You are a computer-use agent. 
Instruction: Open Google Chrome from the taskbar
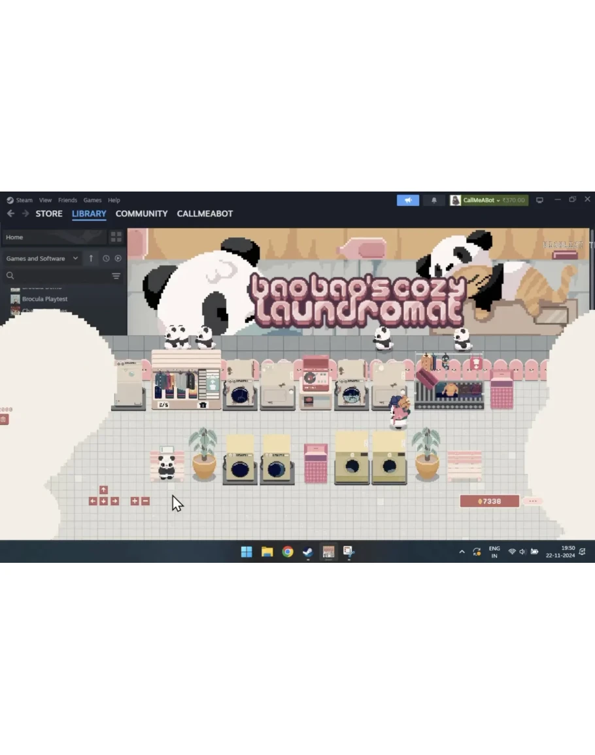click(x=288, y=552)
